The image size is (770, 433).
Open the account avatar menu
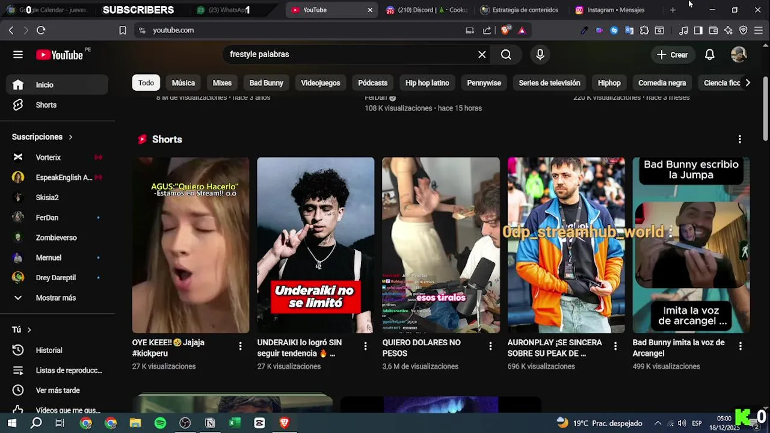click(739, 55)
